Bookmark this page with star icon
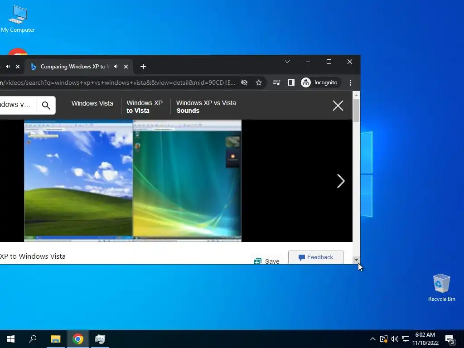 pos(259,82)
